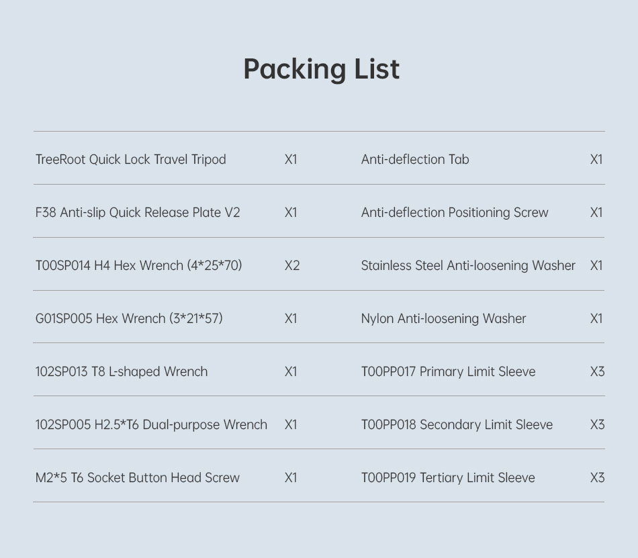Select TreeRoot Quick Lock Travel Tripod entry
This screenshot has height=558, width=638.
(130, 160)
